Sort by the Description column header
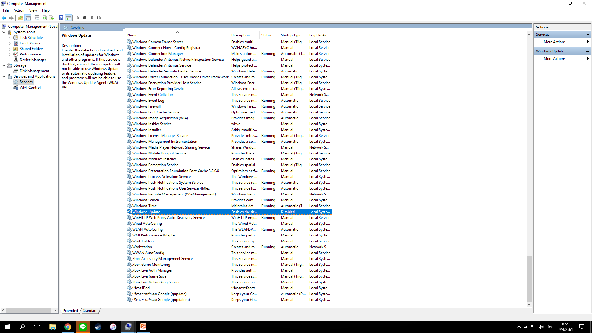The image size is (592, 333). tap(245, 35)
